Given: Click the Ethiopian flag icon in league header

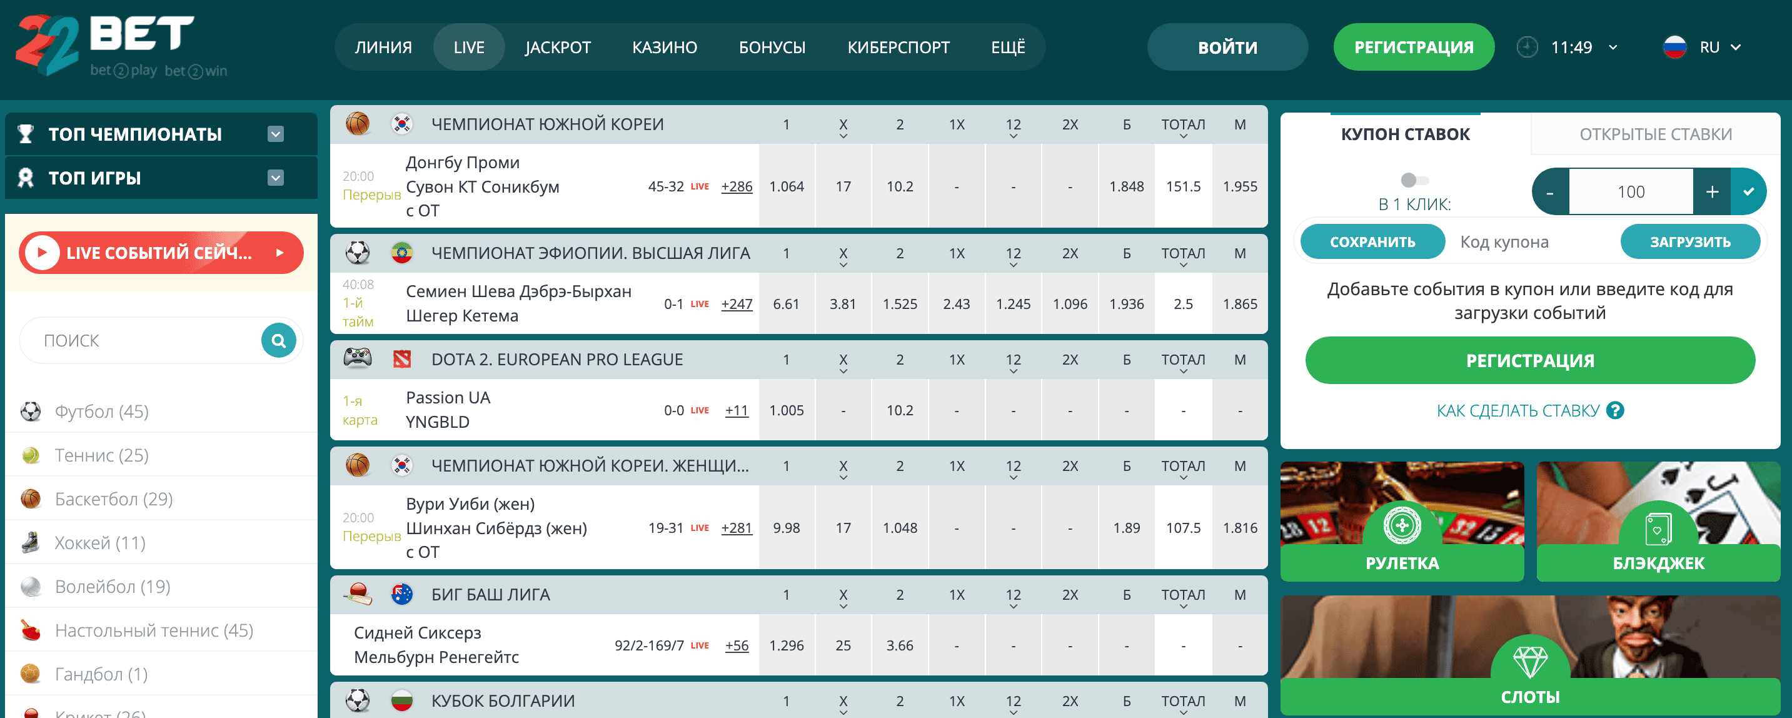Looking at the screenshot, I should (402, 253).
